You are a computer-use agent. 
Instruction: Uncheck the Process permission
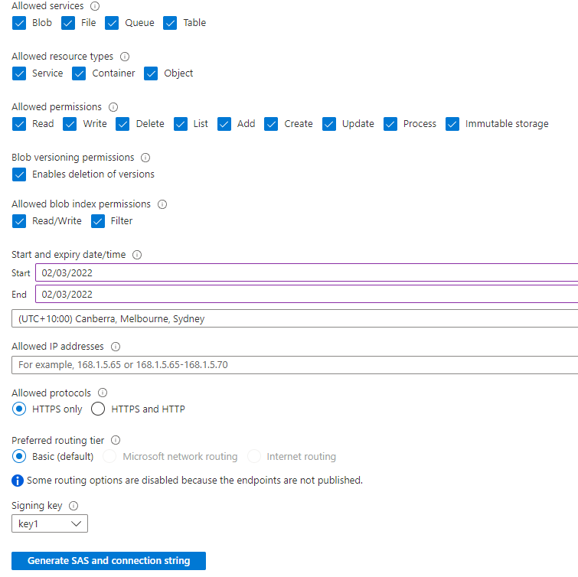coord(390,124)
